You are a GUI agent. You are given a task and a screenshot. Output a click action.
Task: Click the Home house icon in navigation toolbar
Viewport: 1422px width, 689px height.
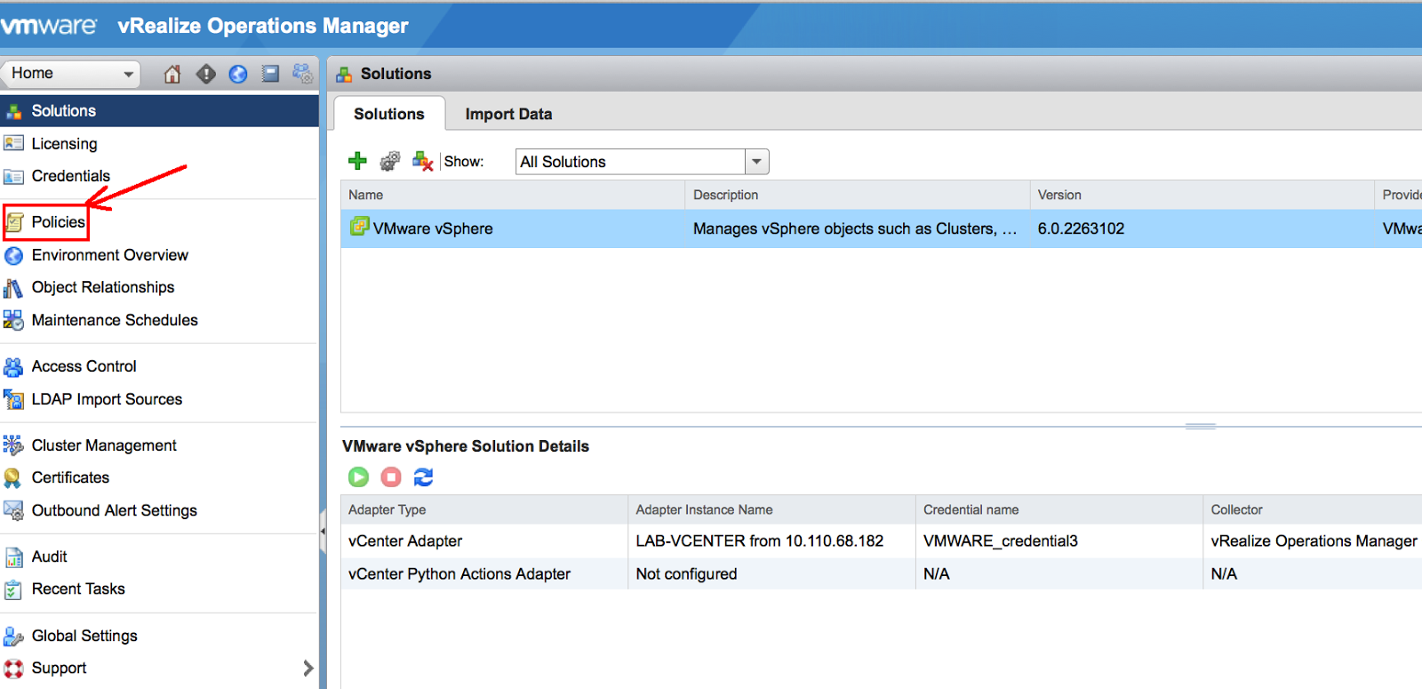tap(172, 74)
